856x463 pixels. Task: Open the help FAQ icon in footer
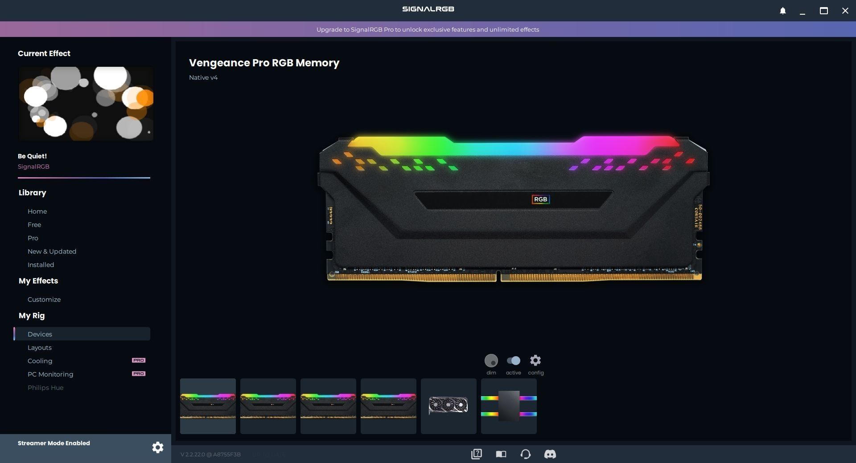click(476, 454)
